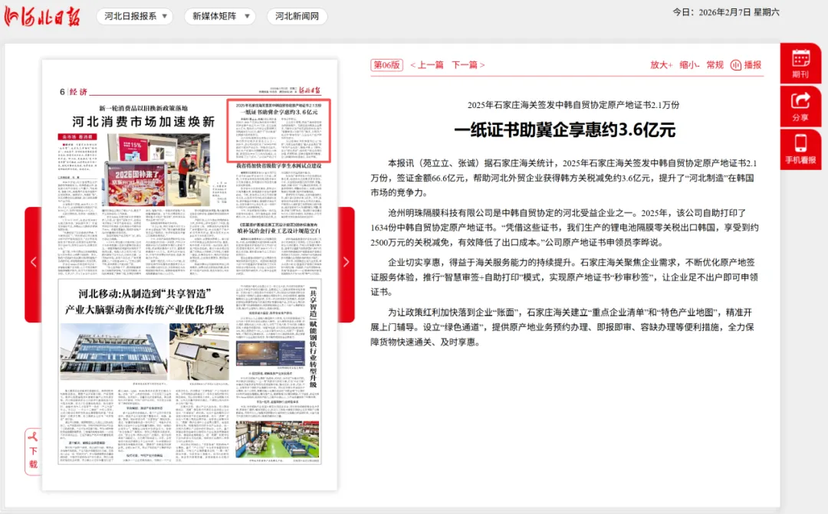The image size is (828, 514).
Task: Go to previous page with left arrow
Action: click(33, 263)
